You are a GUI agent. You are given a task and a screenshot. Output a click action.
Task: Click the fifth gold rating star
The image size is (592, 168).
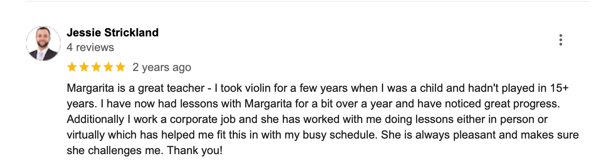120,67
